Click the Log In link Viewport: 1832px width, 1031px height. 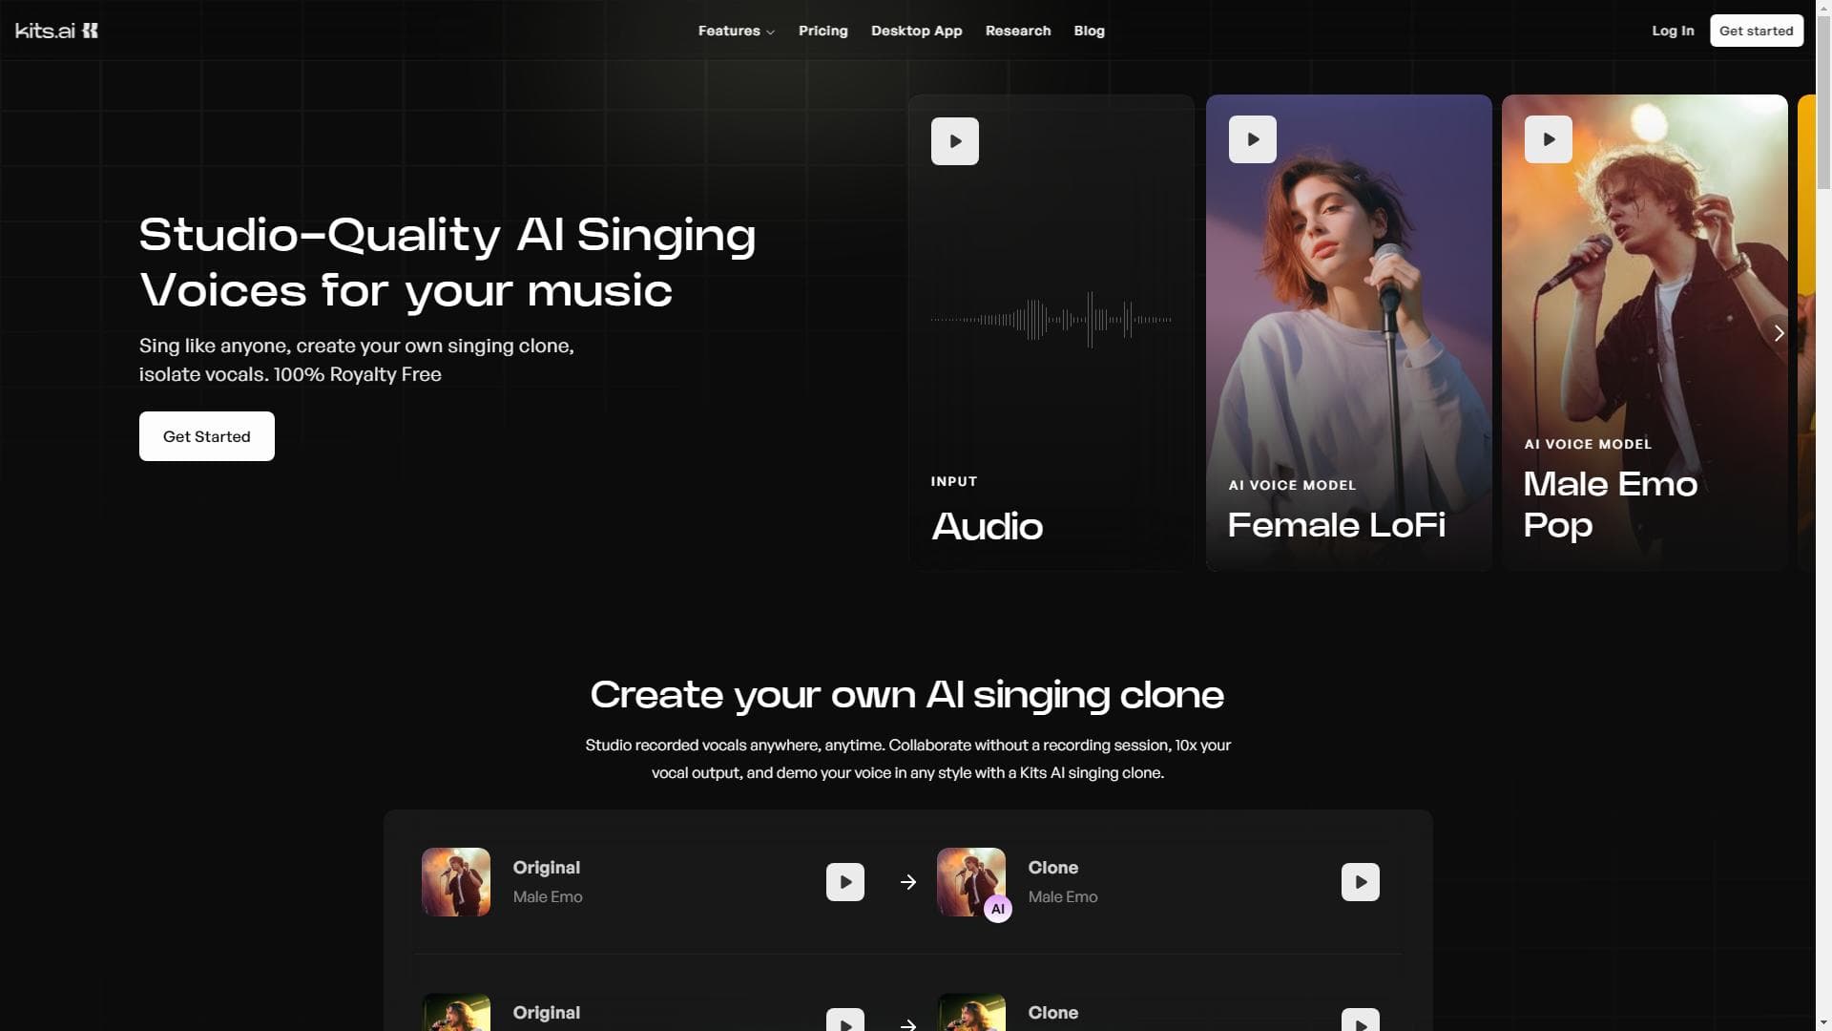point(1673,31)
